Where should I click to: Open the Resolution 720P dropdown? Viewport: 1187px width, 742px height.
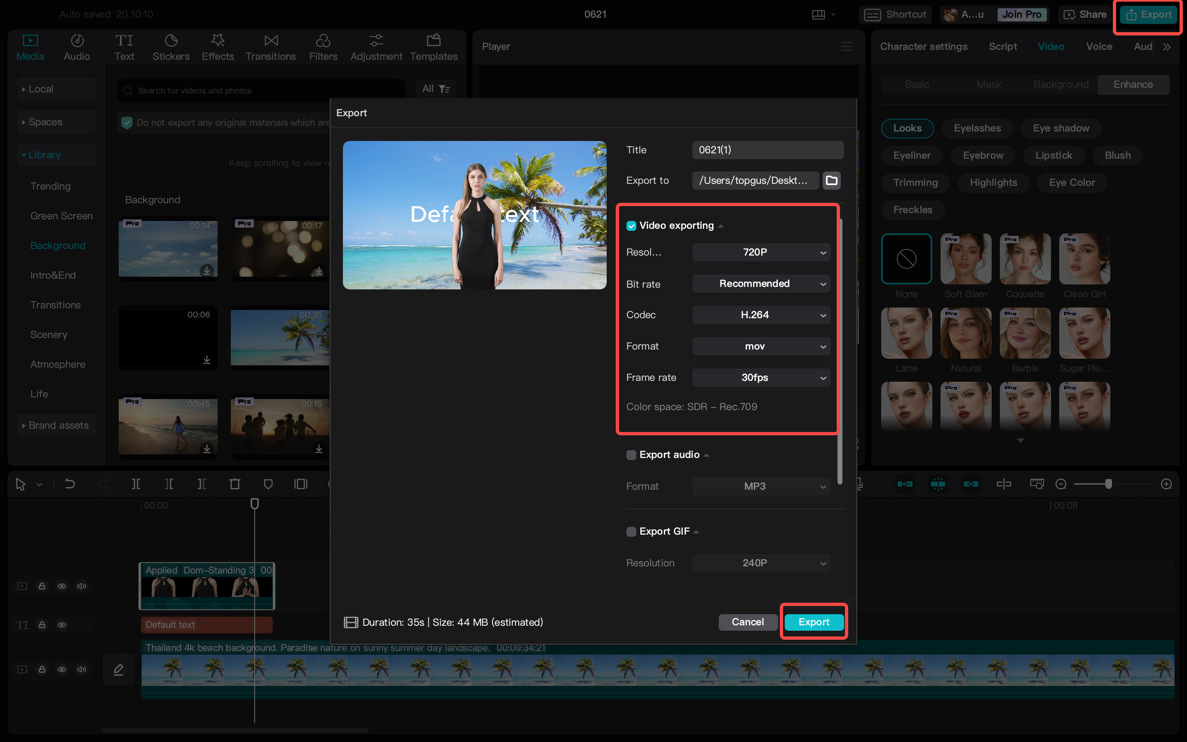click(x=761, y=252)
